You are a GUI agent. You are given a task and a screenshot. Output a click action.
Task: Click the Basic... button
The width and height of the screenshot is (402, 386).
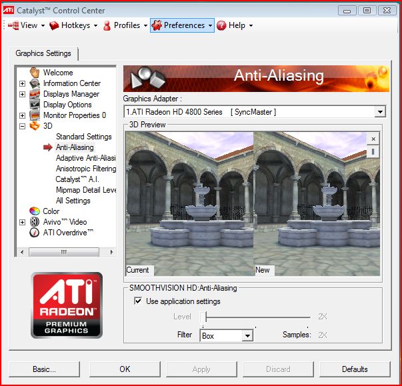[x=44, y=369]
